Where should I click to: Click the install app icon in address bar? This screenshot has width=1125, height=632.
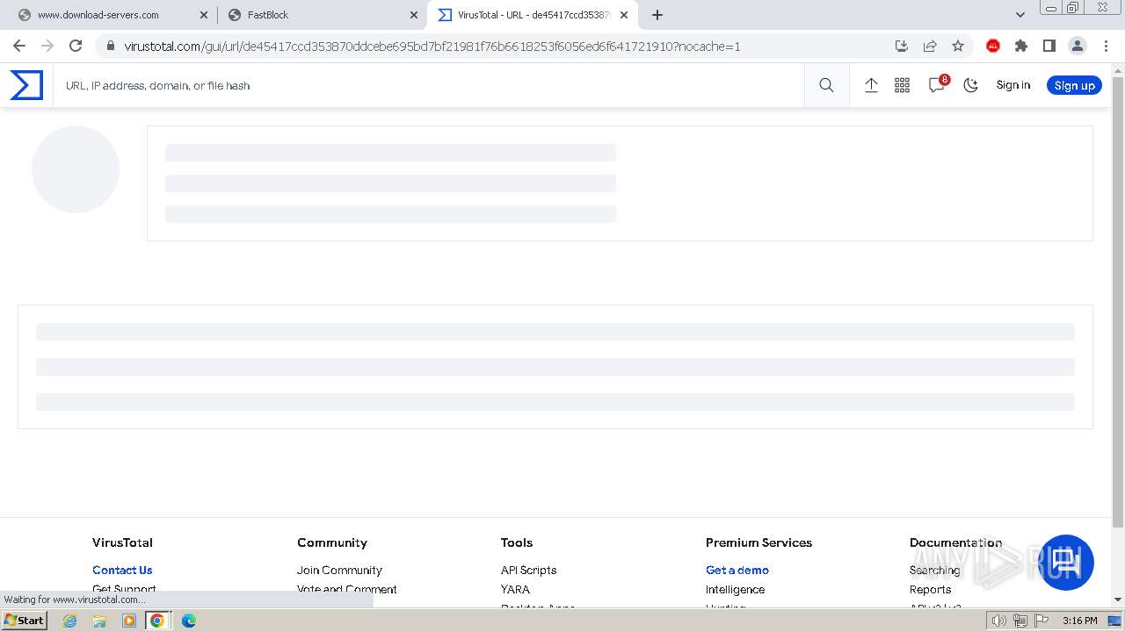[x=901, y=46]
